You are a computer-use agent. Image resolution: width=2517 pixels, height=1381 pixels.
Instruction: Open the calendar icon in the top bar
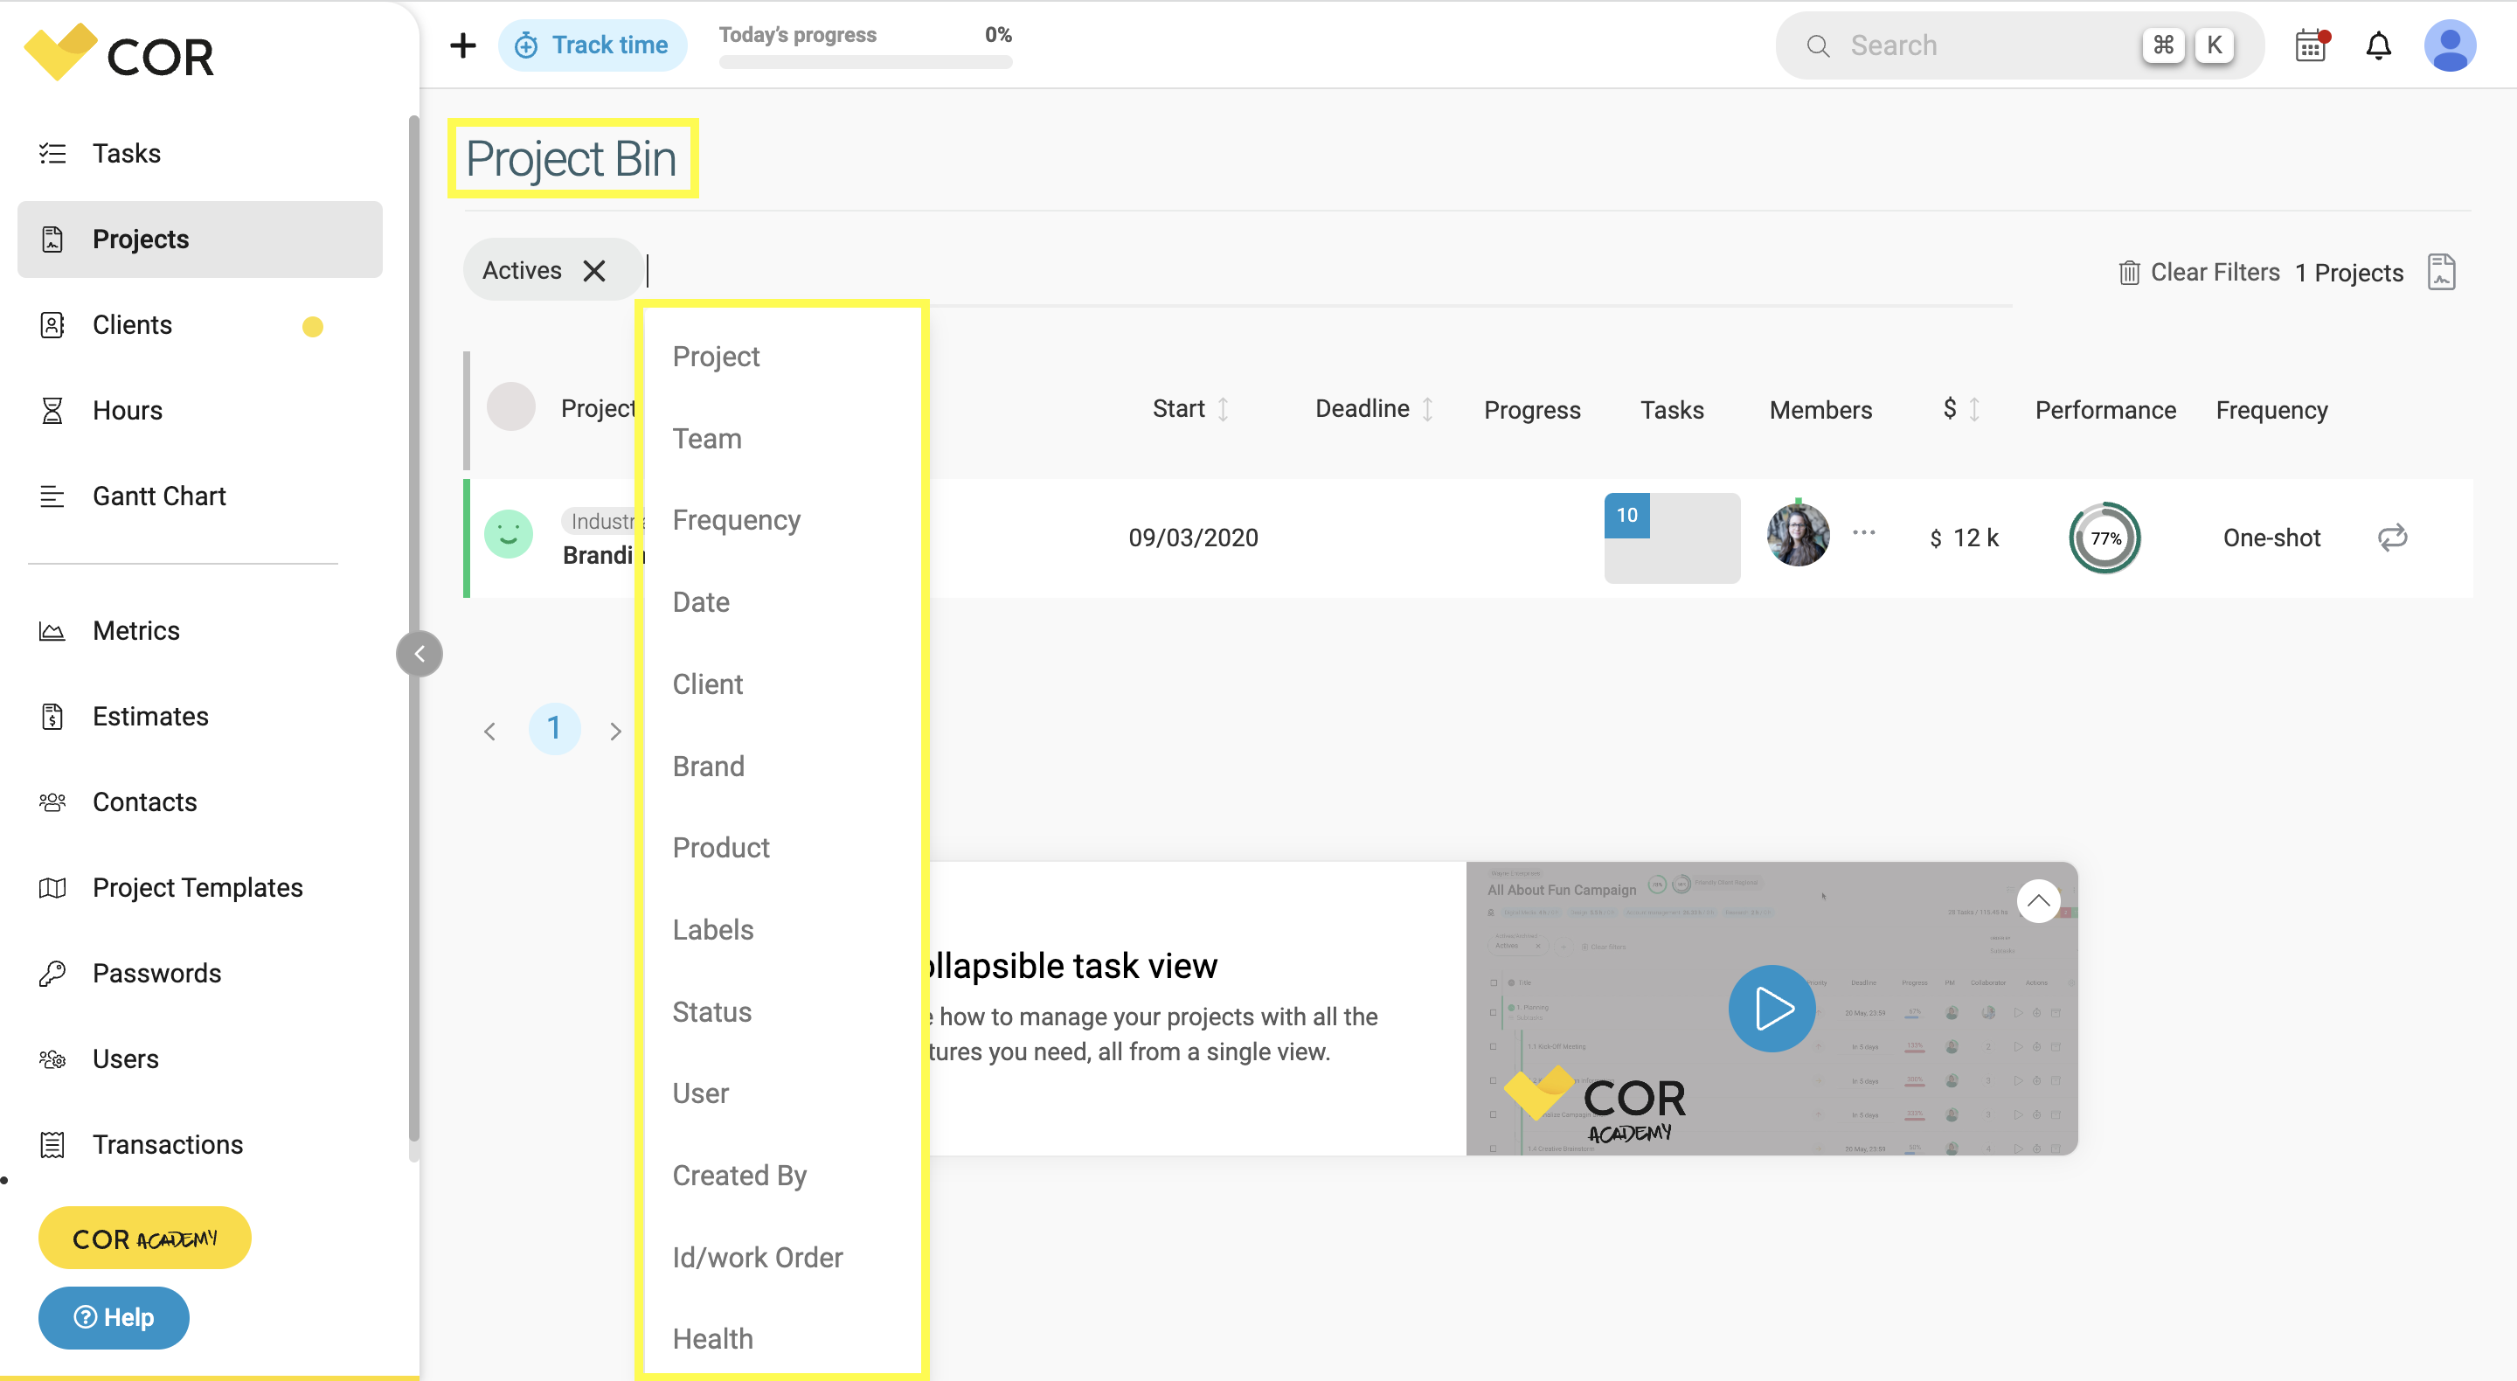point(2310,45)
